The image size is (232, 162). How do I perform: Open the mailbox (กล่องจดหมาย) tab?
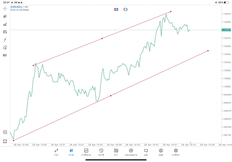[x=131, y=152]
